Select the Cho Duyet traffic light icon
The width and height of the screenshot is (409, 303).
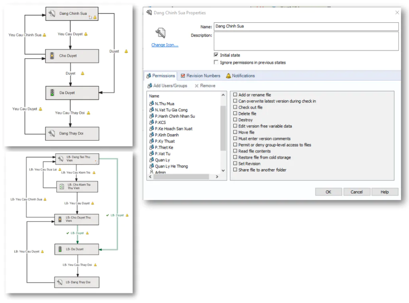(52, 55)
